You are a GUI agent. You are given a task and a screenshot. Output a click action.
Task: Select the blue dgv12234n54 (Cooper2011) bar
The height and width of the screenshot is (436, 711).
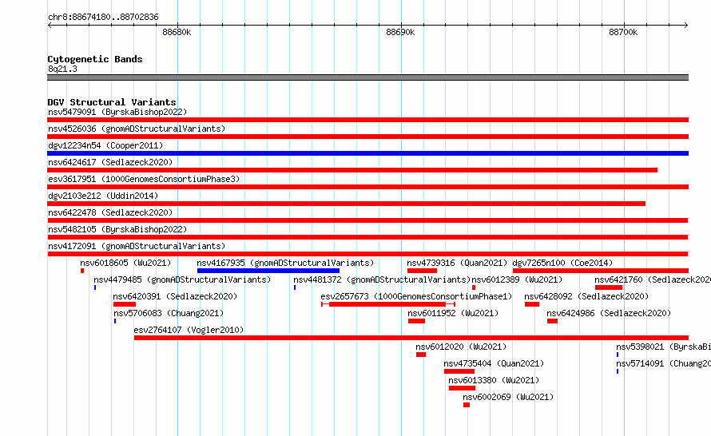coord(367,153)
